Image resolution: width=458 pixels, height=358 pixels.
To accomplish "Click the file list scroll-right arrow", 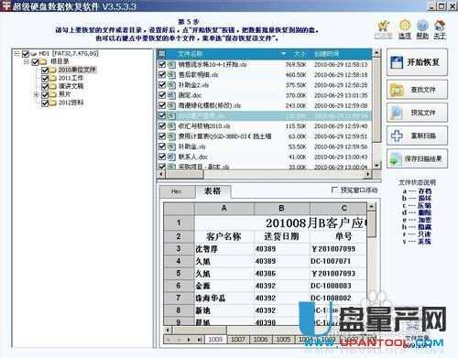I will click(x=369, y=174).
